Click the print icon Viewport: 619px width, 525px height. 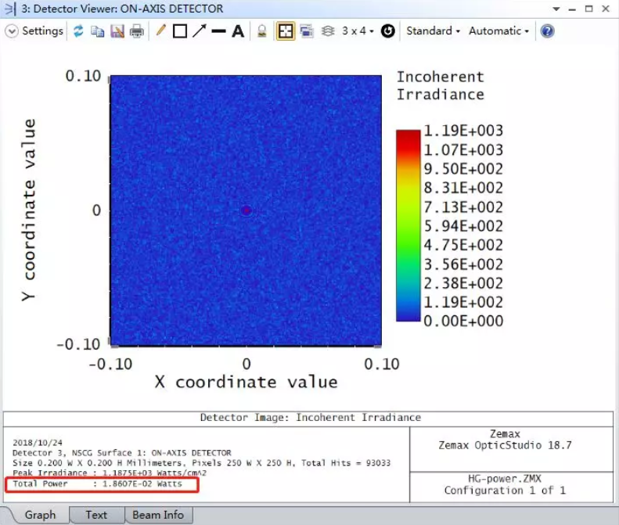(137, 31)
